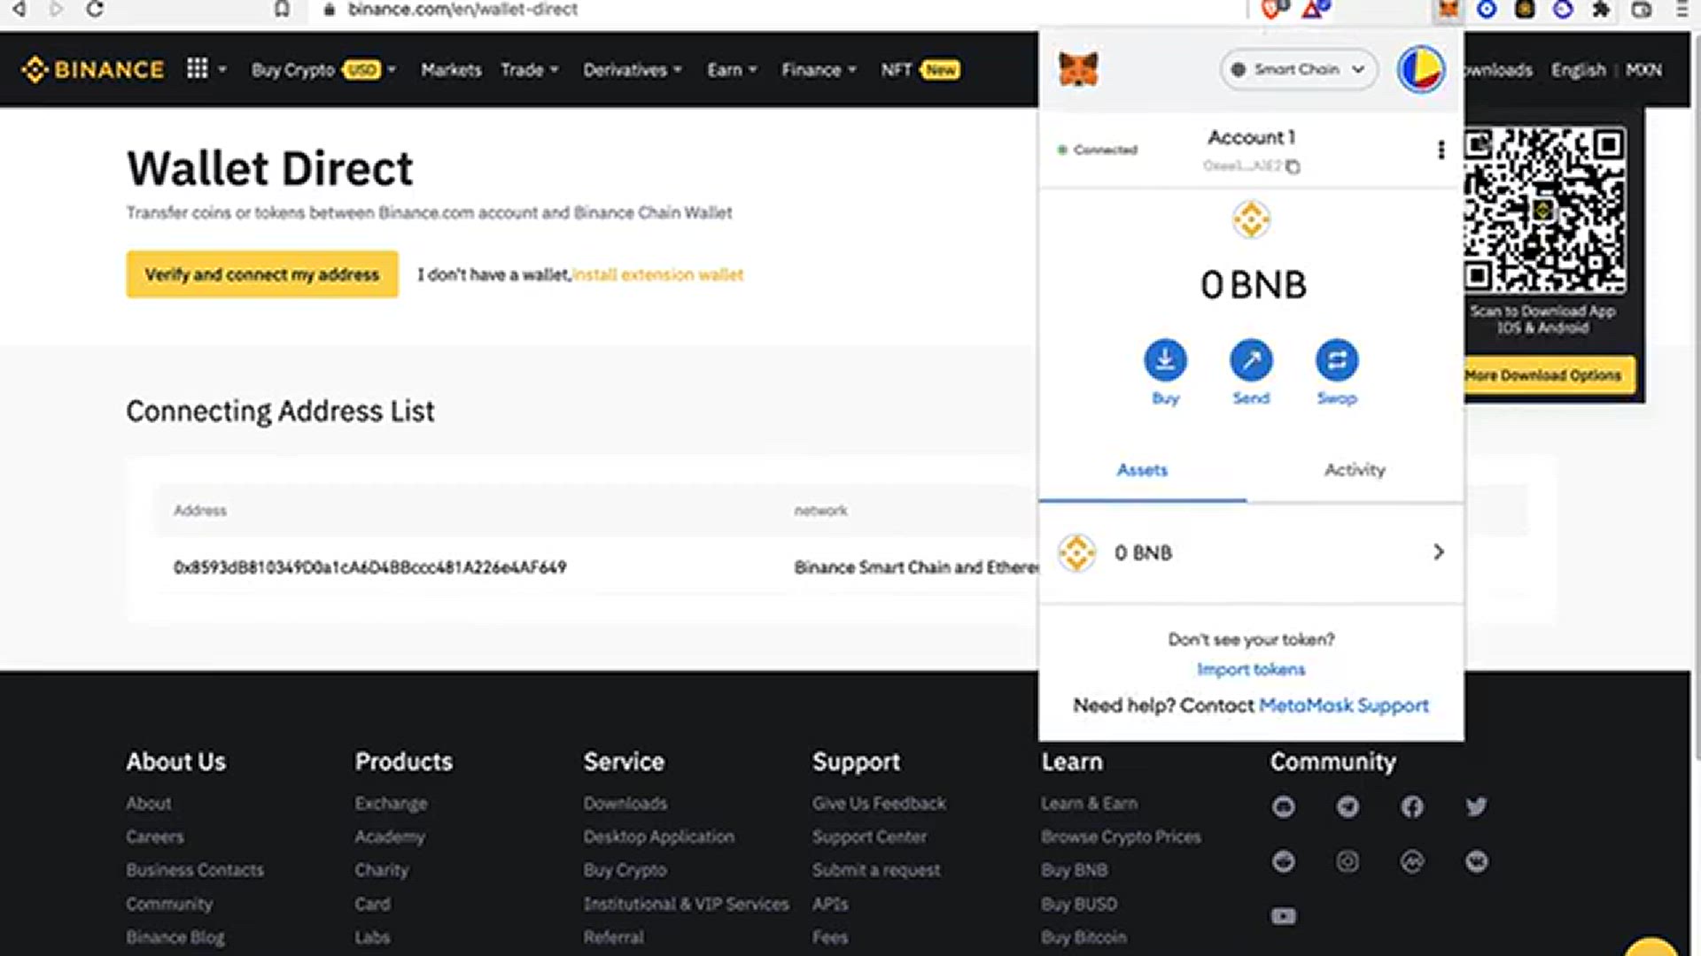Screen dimensions: 1701x956
Task: Click the Swap button in MetaMask
Action: click(x=1336, y=373)
